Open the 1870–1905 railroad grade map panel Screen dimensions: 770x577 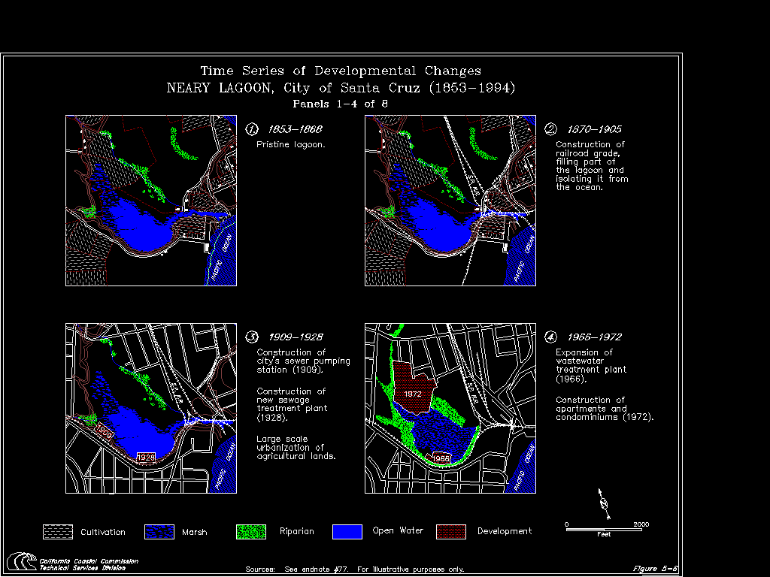tap(450, 201)
